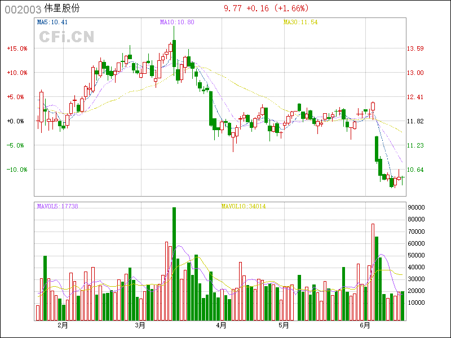
Task: Click the MAVOL5:17738 volume label
Action: [x=58, y=206]
